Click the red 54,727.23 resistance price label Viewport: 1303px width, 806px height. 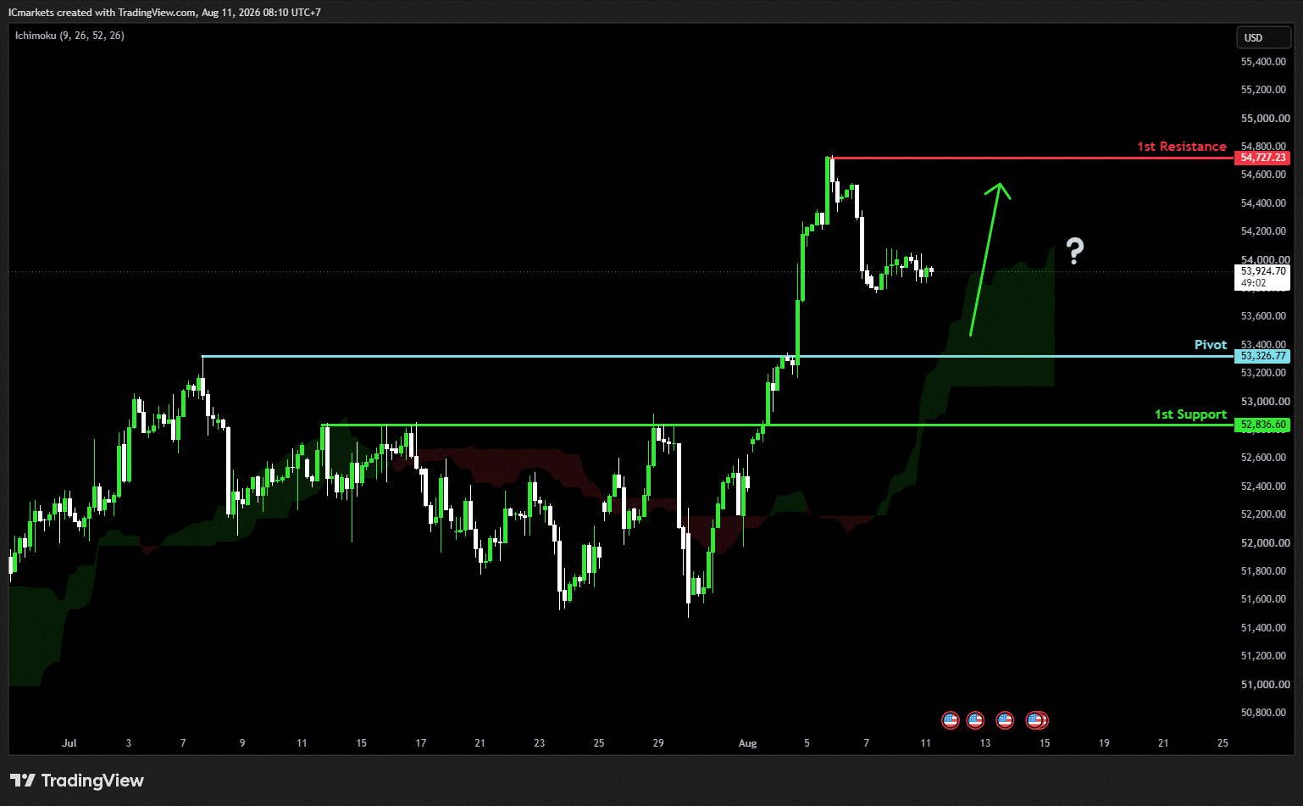(1262, 158)
